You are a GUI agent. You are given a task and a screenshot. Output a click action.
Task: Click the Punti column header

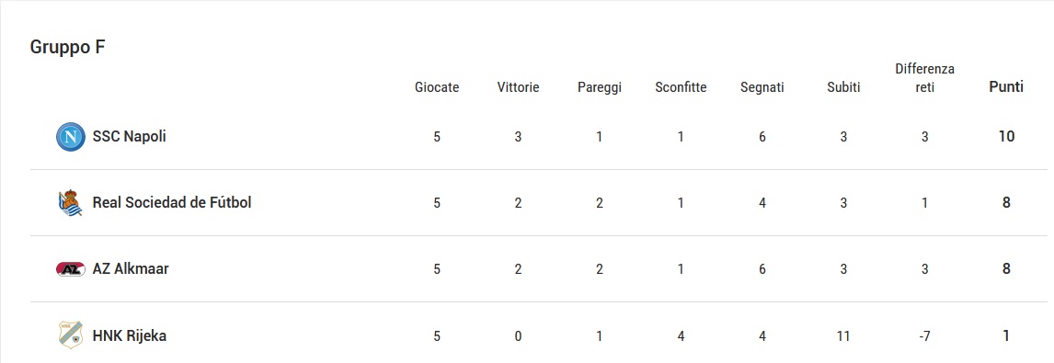[1006, 86]
